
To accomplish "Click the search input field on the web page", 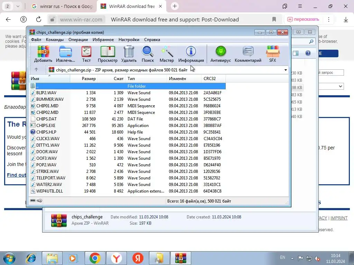I will [331, 72].
